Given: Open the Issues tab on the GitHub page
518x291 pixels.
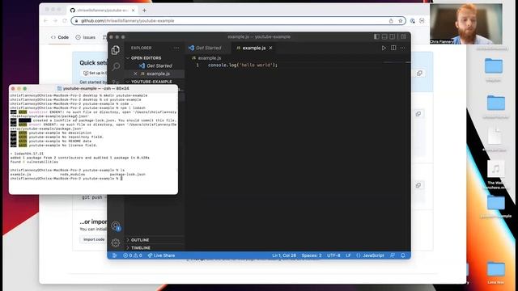Looking at the screenshot, I should (x=86, y=37).
